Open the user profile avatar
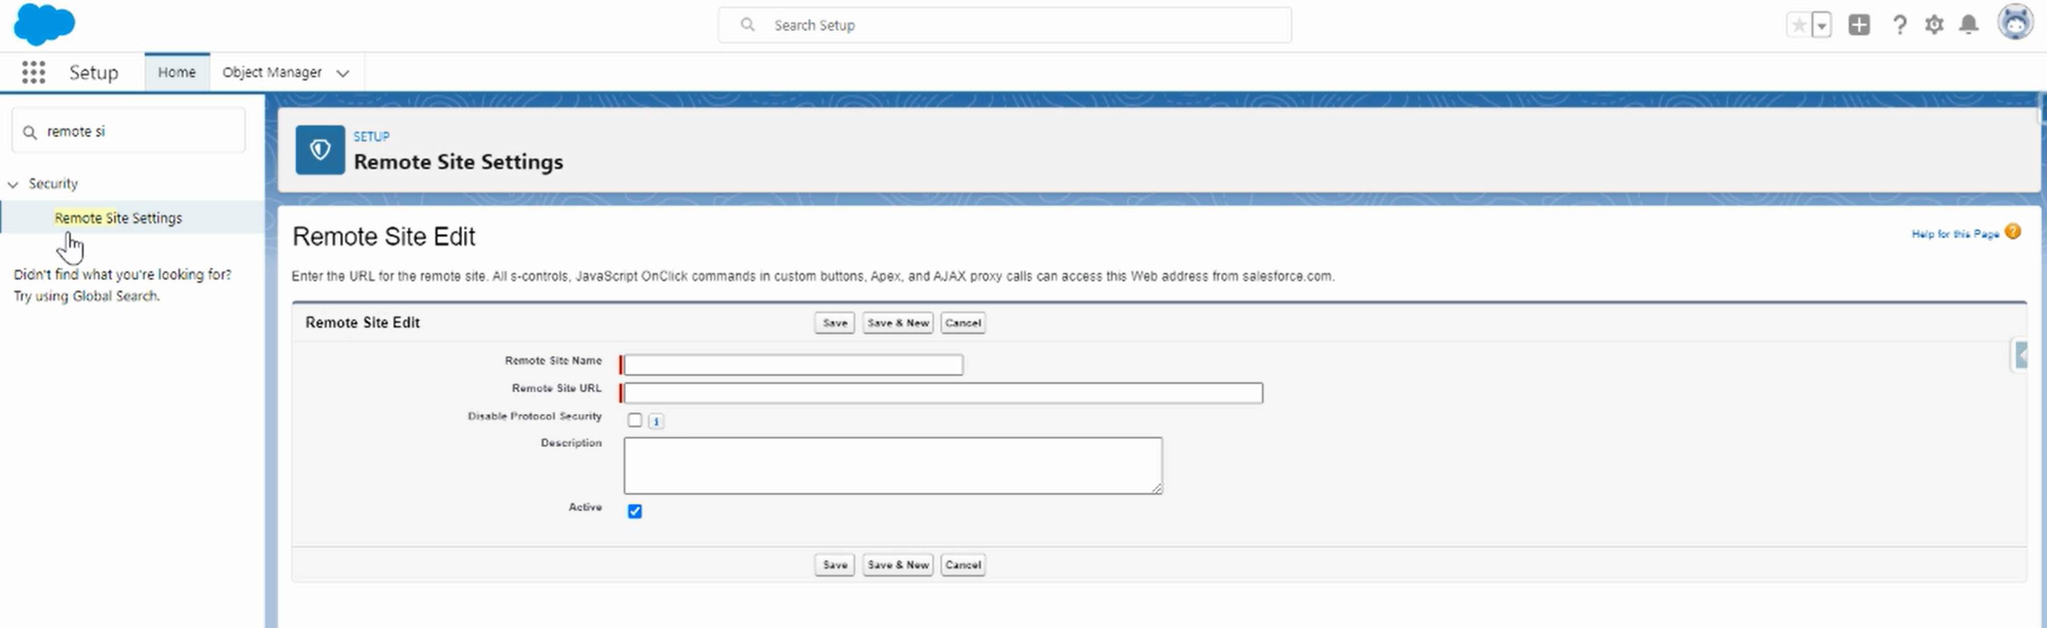The image size is (2047, 628). [x=2015, y=23]
